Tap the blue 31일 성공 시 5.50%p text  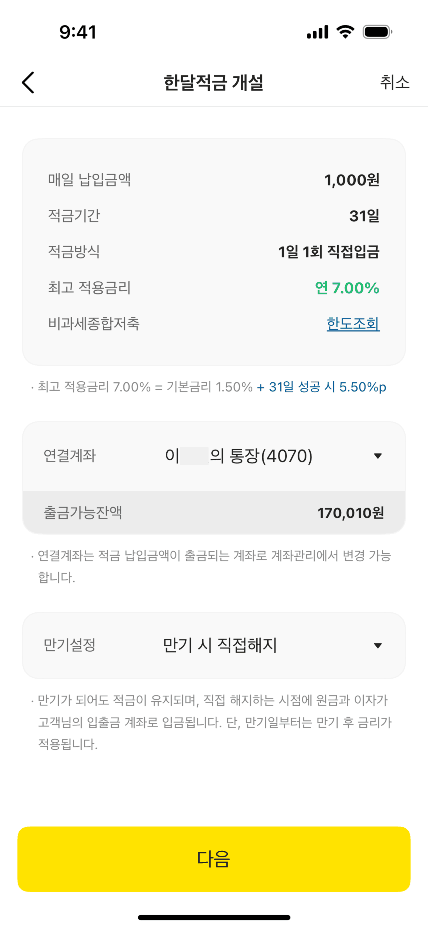[x=321, y=387]
